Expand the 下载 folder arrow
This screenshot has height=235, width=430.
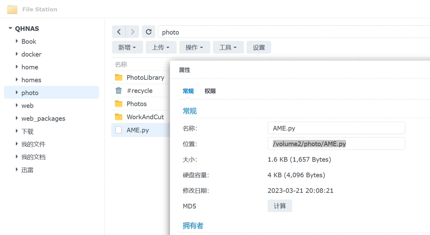[x=17, y=131]
